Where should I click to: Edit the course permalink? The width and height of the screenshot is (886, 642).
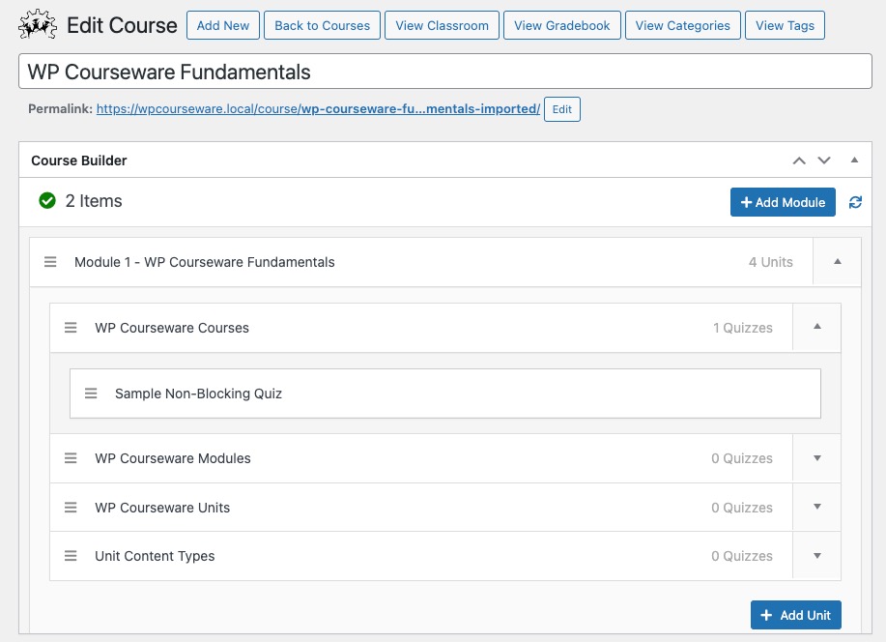pyautogui.click(x=561, y=109)
